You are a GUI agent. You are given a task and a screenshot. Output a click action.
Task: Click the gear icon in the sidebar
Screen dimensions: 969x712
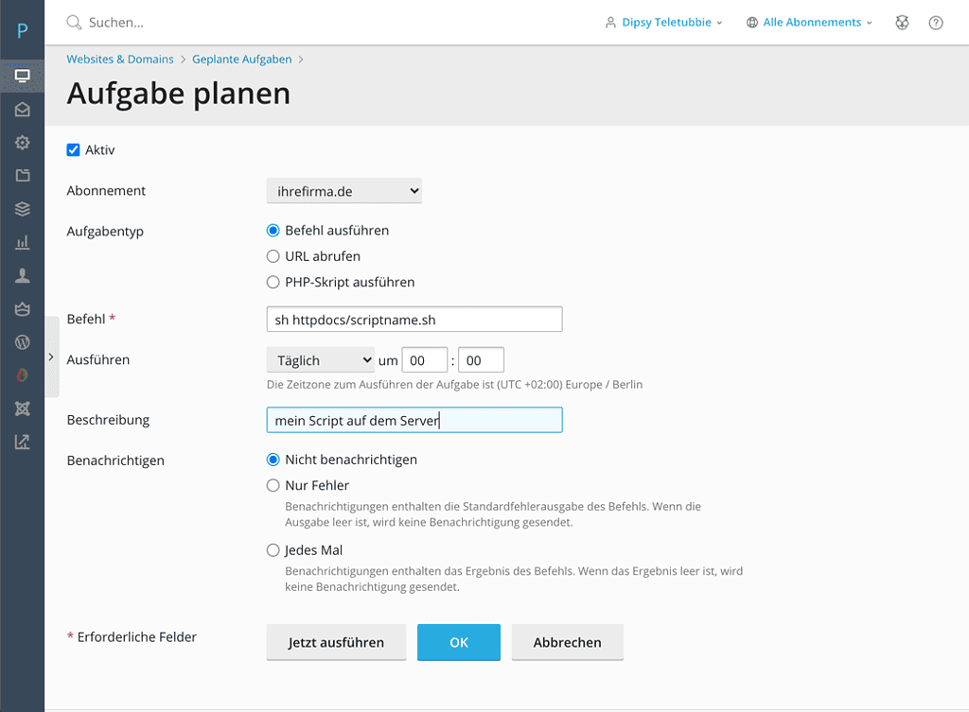pos(22,143)
